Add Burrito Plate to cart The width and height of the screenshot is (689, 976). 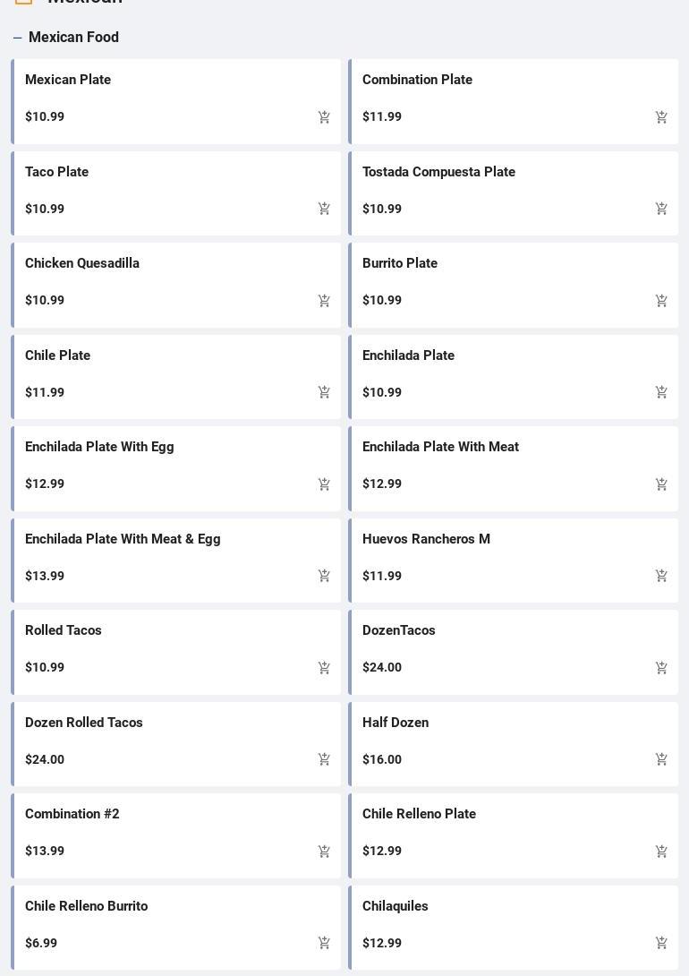[x=661, y=301]
